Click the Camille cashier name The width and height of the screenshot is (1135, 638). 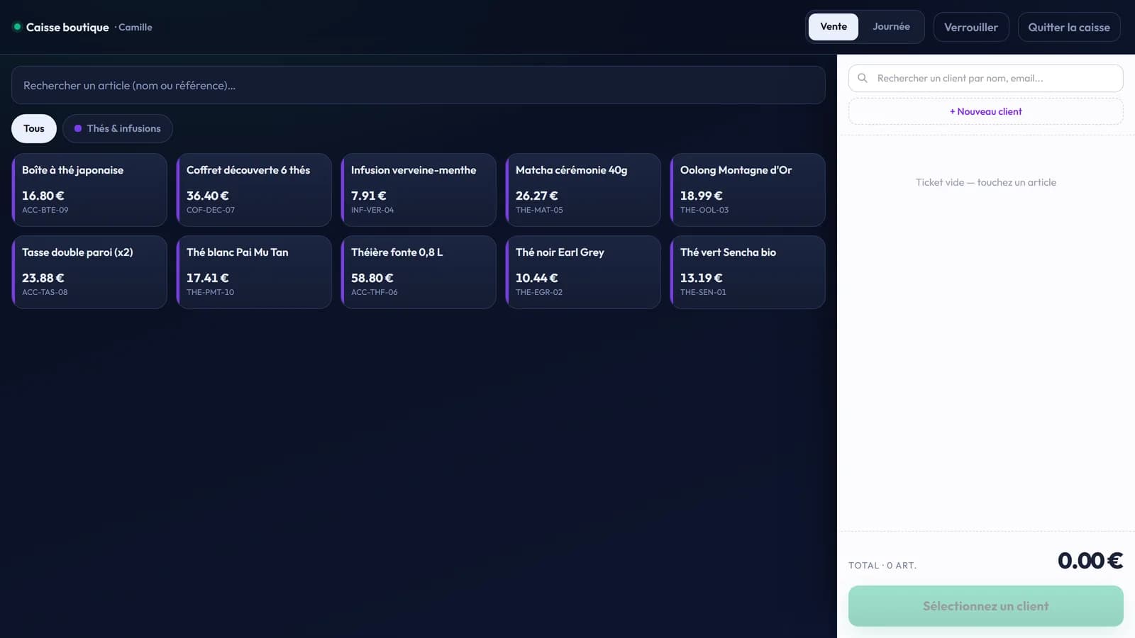coord(135,27)
